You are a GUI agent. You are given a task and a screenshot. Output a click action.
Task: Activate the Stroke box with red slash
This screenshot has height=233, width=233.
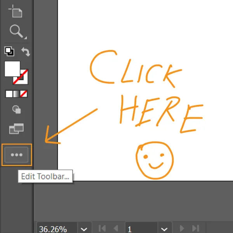click(20, 78)
